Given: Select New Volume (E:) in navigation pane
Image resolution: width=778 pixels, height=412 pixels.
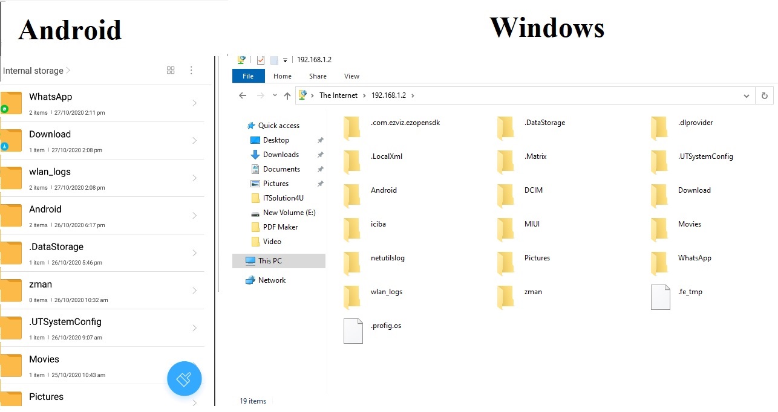Looking at the screenshot, I should [x=283, y=213].
